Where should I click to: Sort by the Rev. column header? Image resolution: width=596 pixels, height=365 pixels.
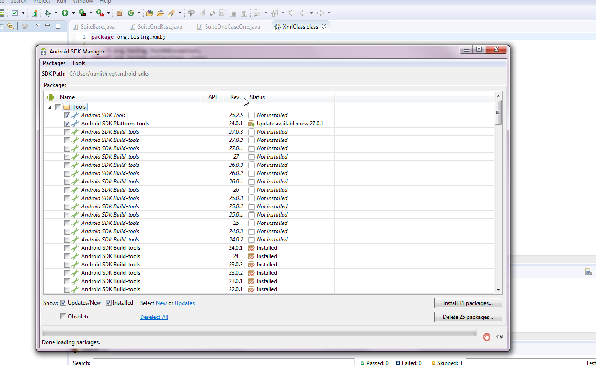click(x=235, y=97)
